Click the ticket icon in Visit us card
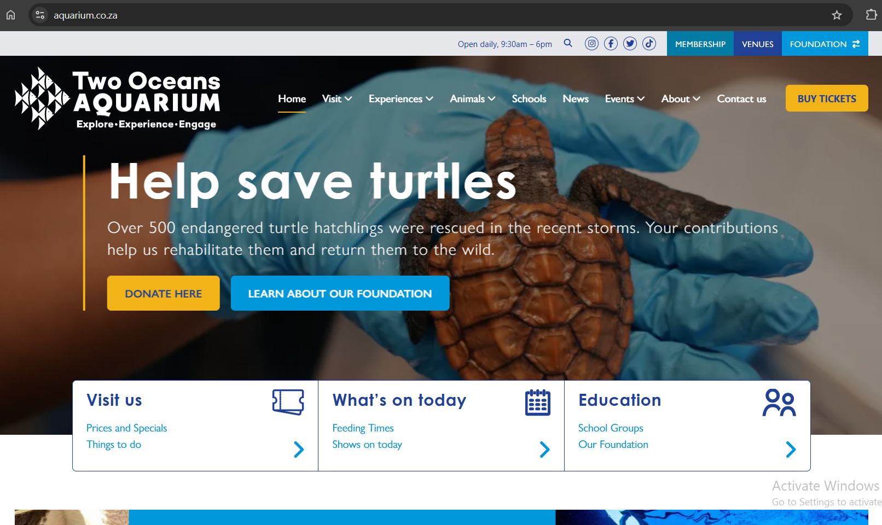 point(288,402)
